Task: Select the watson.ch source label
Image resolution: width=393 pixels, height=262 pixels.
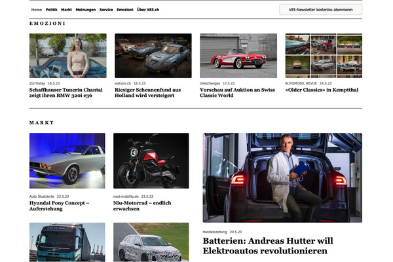Action: point(123,83)
